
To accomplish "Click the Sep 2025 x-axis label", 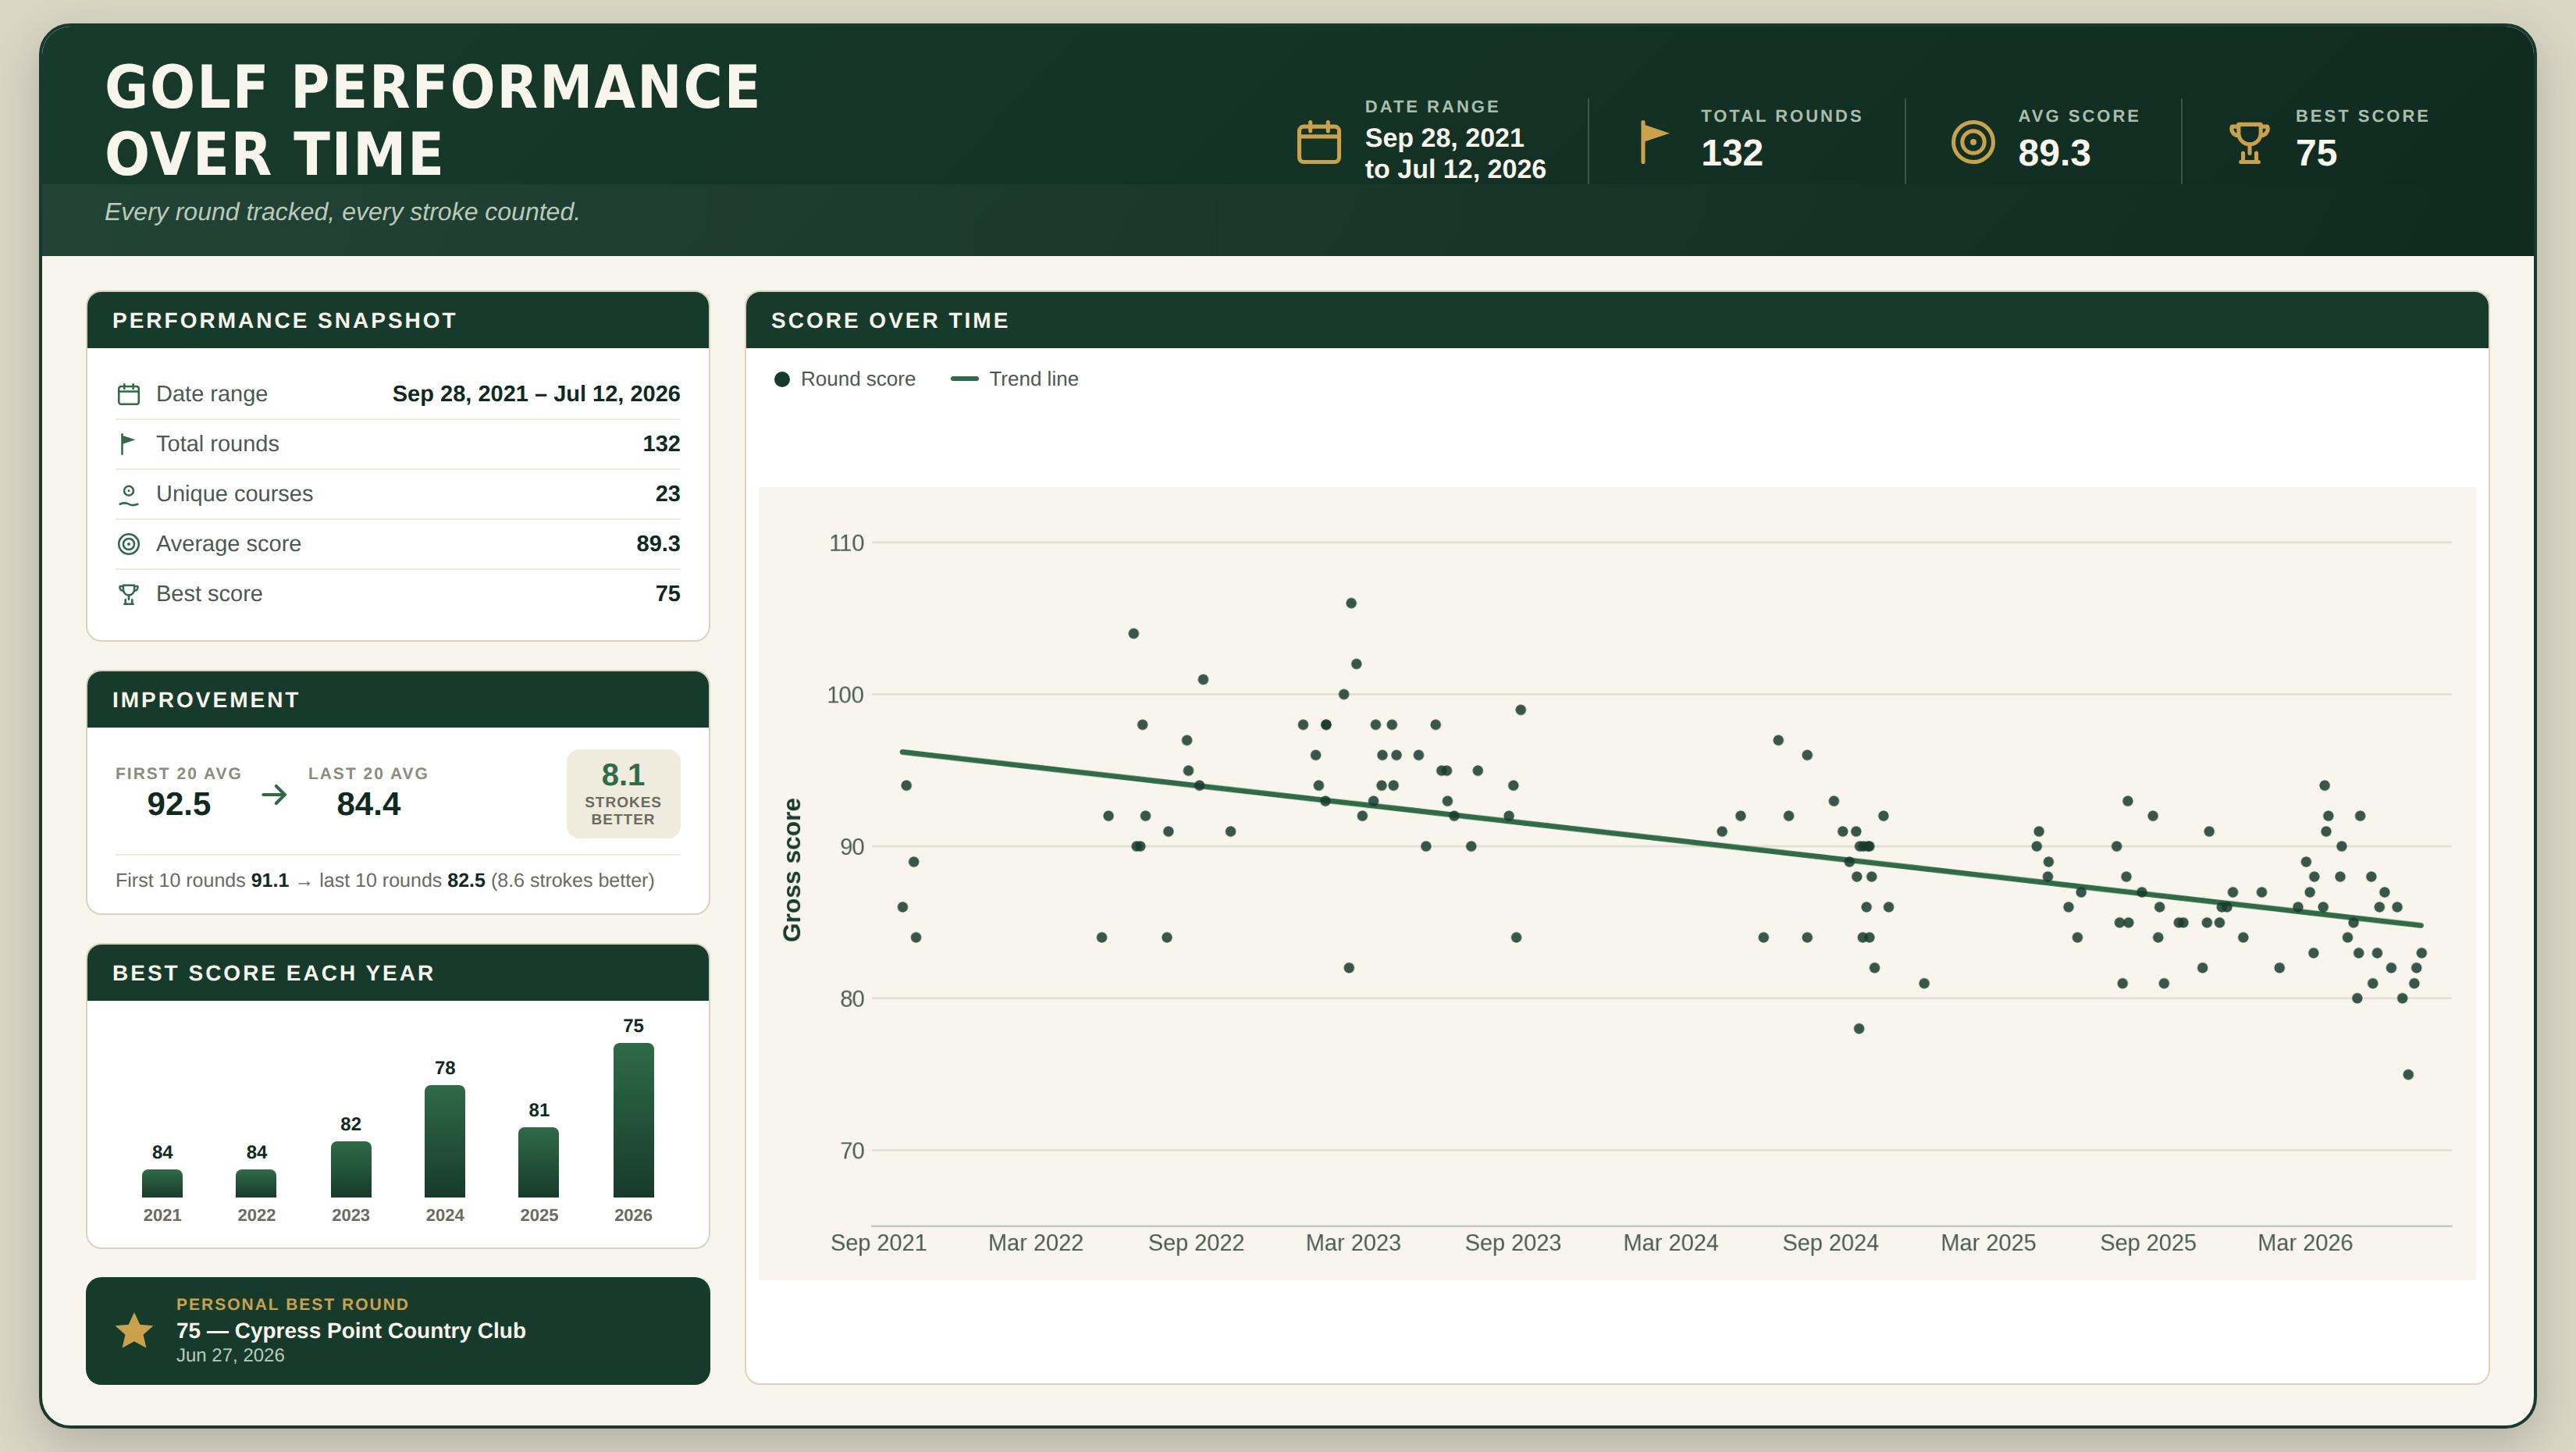I will tap(2148, 1243).
